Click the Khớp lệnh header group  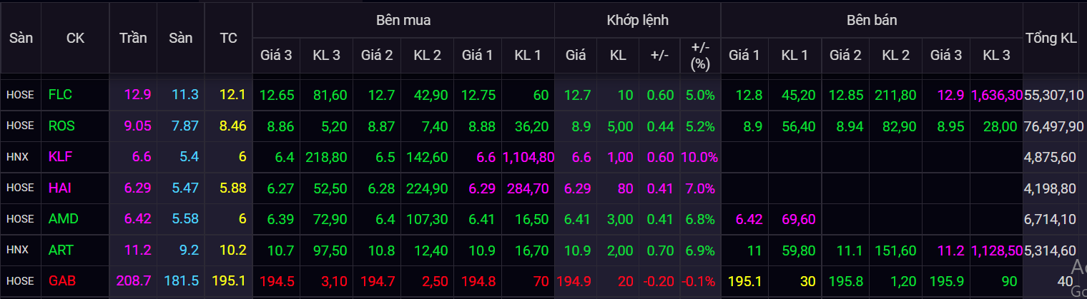(637, 20)
